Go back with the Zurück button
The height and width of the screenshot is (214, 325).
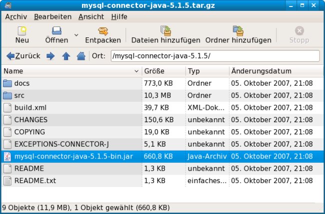[x=23, y=56]
